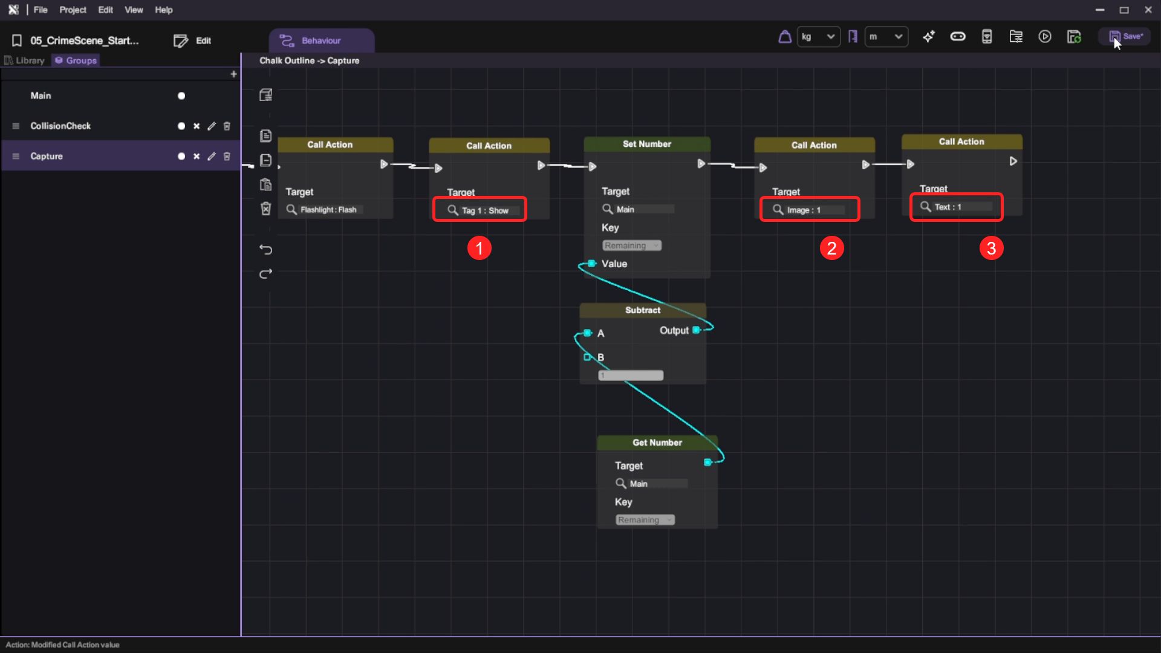Click the Subtract node B value field
The height and width of the screenshot is (653, 1161).
click(631, 375)
